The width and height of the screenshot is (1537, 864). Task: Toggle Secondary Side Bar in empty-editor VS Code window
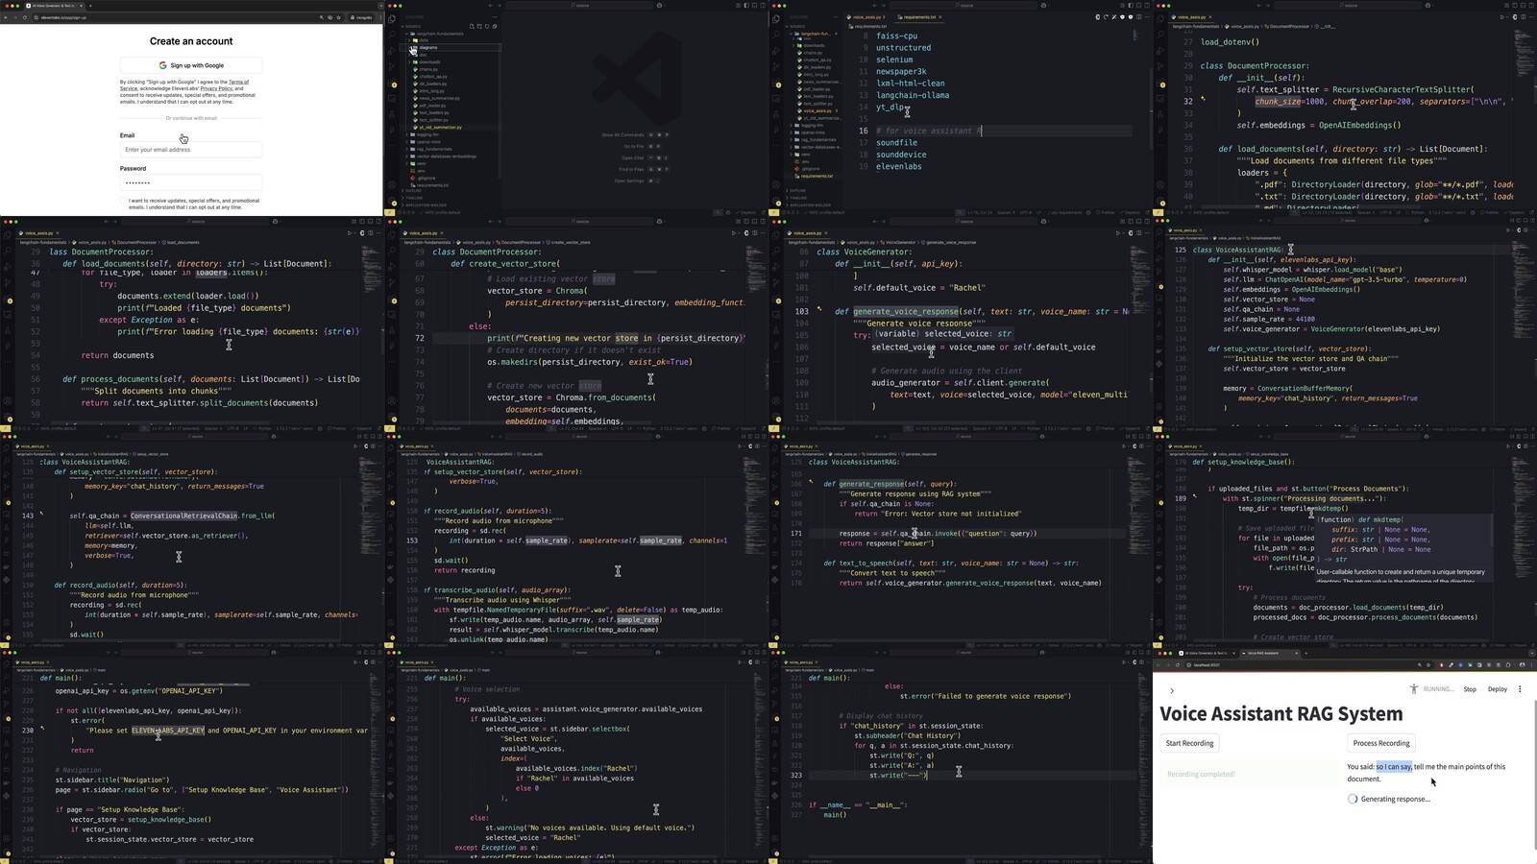pos(761,5)
